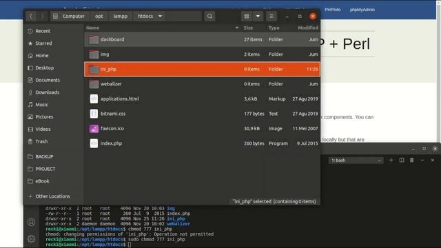Screen dimensions: 441x248
Task: Open the eBook bookmark in the sidebar
Action: (x=42, y=181)
